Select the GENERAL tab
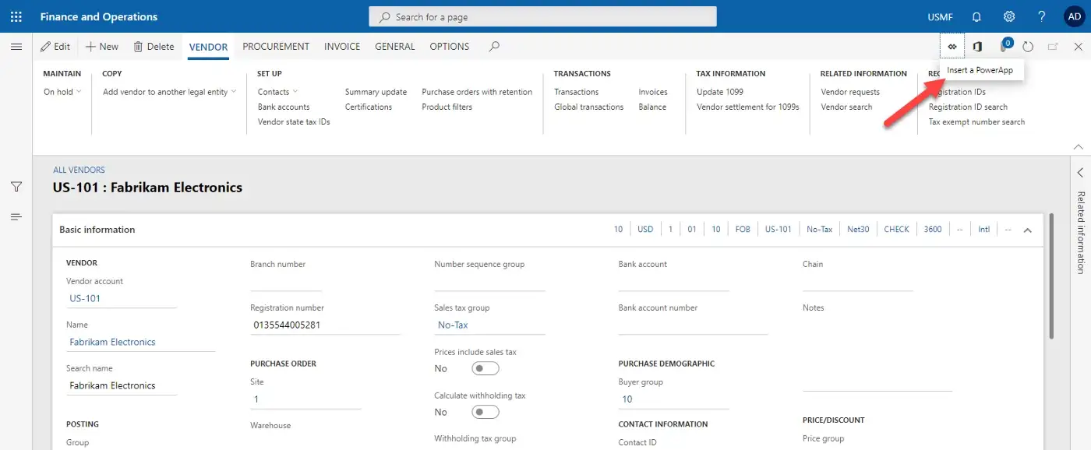This screenshot has width=1091, height=450. pyautogui.click(x=395, y=47)
